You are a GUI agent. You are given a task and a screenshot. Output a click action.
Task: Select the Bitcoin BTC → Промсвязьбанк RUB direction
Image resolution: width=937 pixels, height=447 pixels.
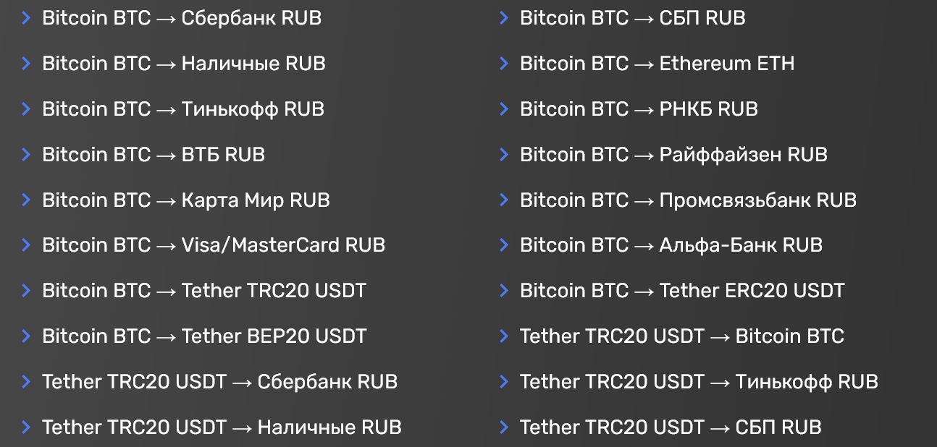tap(687, 200)
